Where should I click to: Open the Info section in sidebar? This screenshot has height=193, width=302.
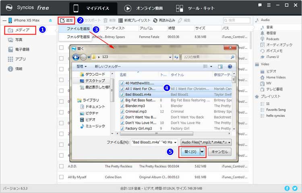[x=15, y=69]
